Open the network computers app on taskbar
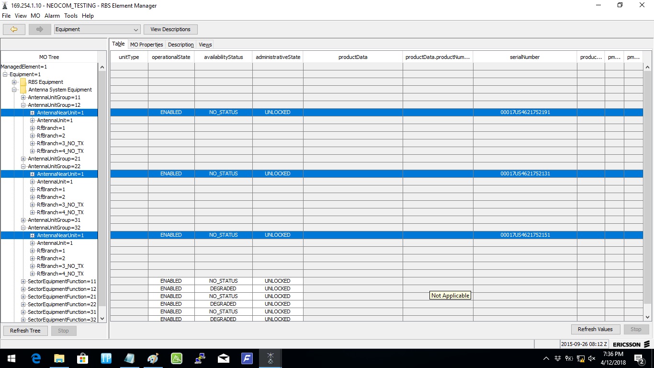This screenshot has height=368, width=654. pyautogui.click(x=200, y=358)
